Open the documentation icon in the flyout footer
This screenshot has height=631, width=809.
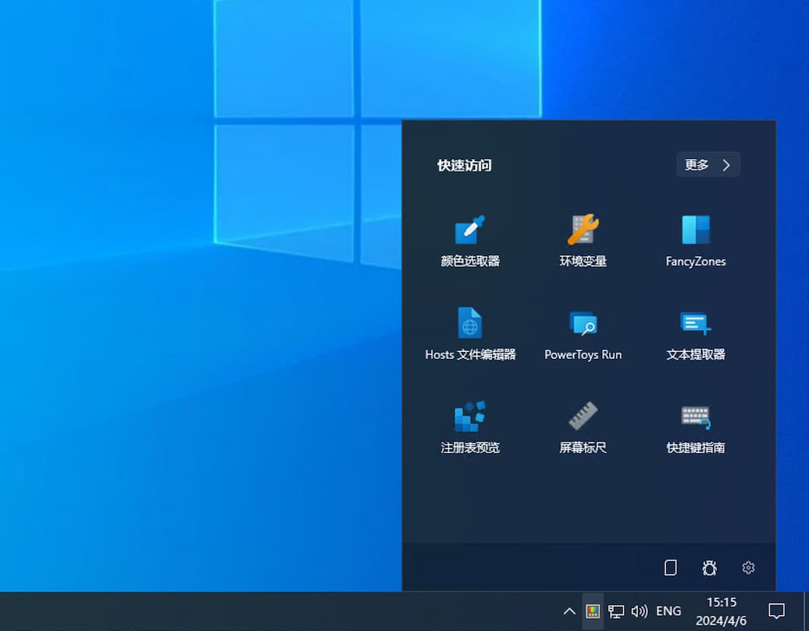671,568
